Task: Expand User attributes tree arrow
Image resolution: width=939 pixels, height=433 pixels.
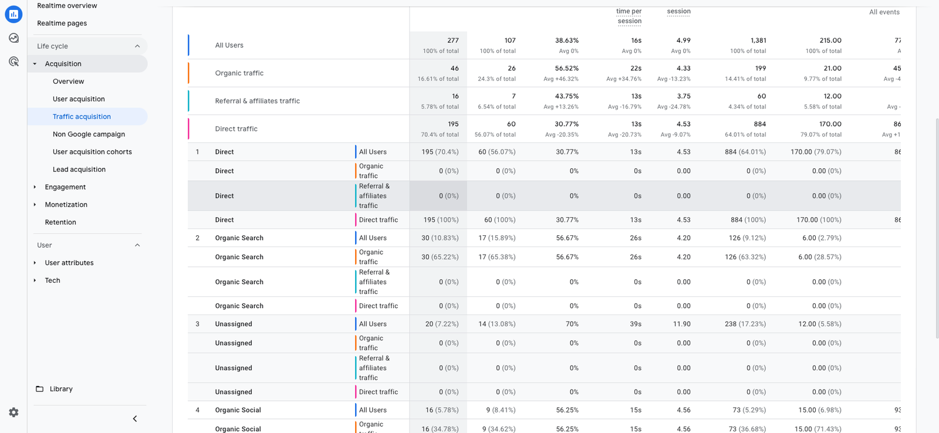Action: coord(35,263)
